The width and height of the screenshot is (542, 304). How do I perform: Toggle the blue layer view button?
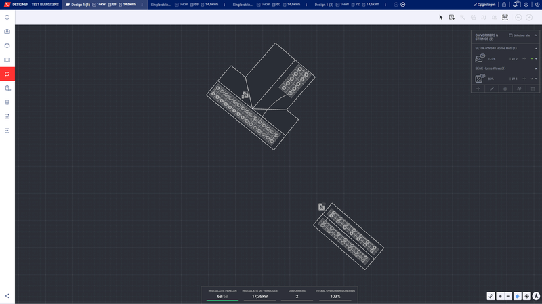518,296
